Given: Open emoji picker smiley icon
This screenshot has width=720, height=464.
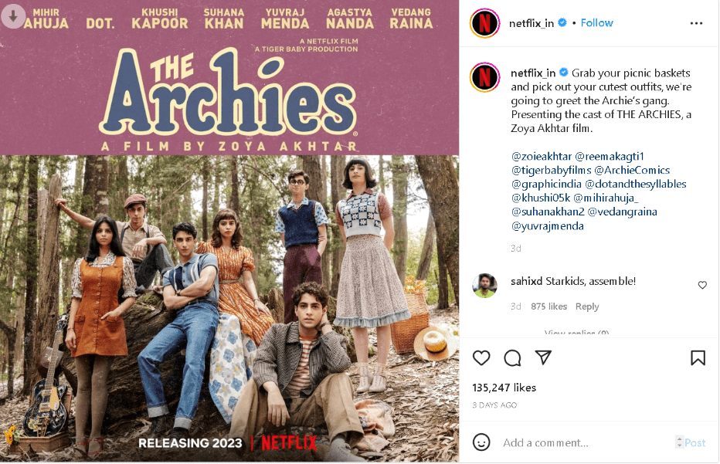Looking at the screenshot, I should point(481,442).
